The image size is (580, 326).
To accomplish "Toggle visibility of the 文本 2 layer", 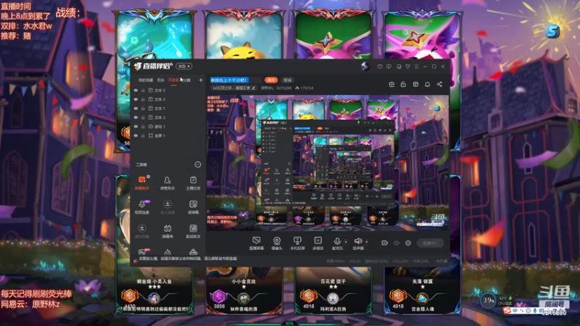I will (136, 99).
